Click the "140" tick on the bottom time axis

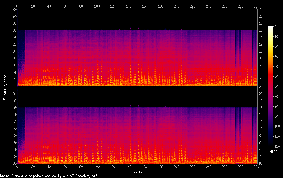pyautogui.click(x=129, y=167)
